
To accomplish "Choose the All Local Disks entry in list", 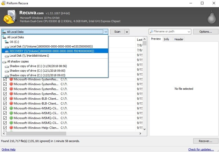I will click(55, 37).
